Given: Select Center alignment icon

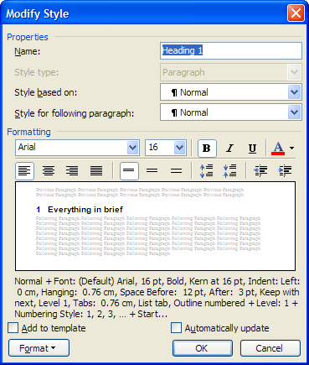Looking at the screenshot, I should click(x=49, y=170).
